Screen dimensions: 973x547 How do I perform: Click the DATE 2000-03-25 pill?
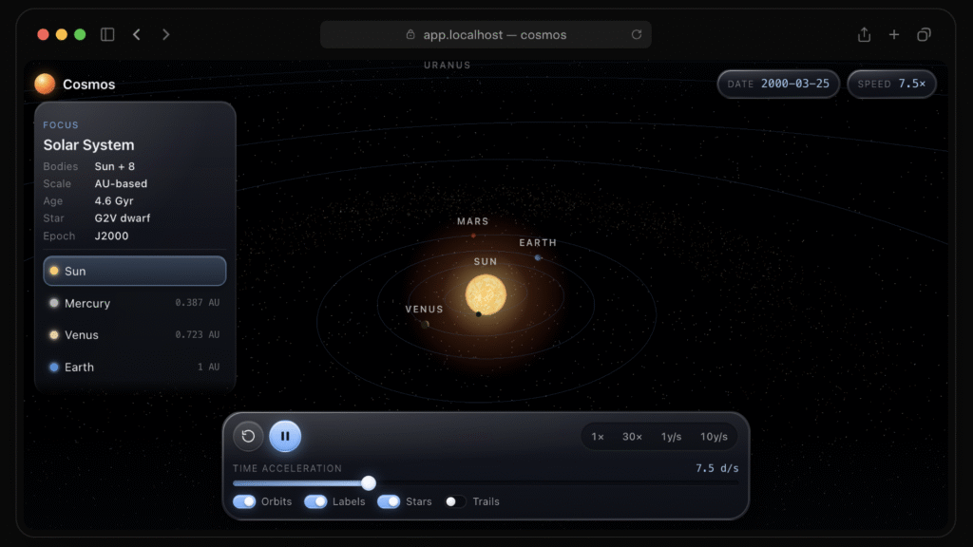[778, 84]
